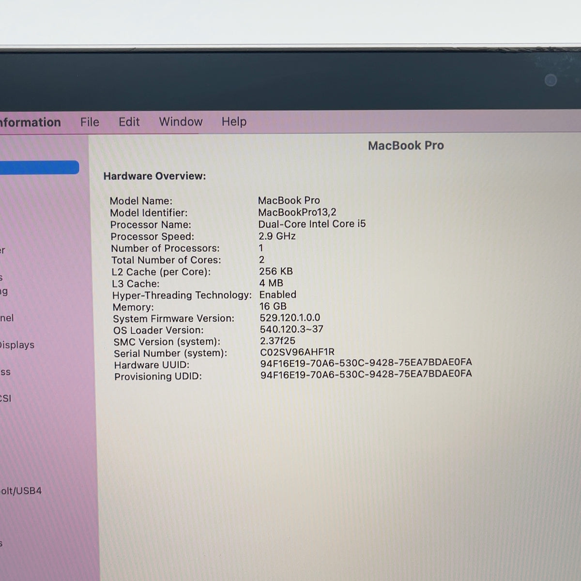Click the Hardware UUID label
The image size is (581, 581).
coord(152,365)
